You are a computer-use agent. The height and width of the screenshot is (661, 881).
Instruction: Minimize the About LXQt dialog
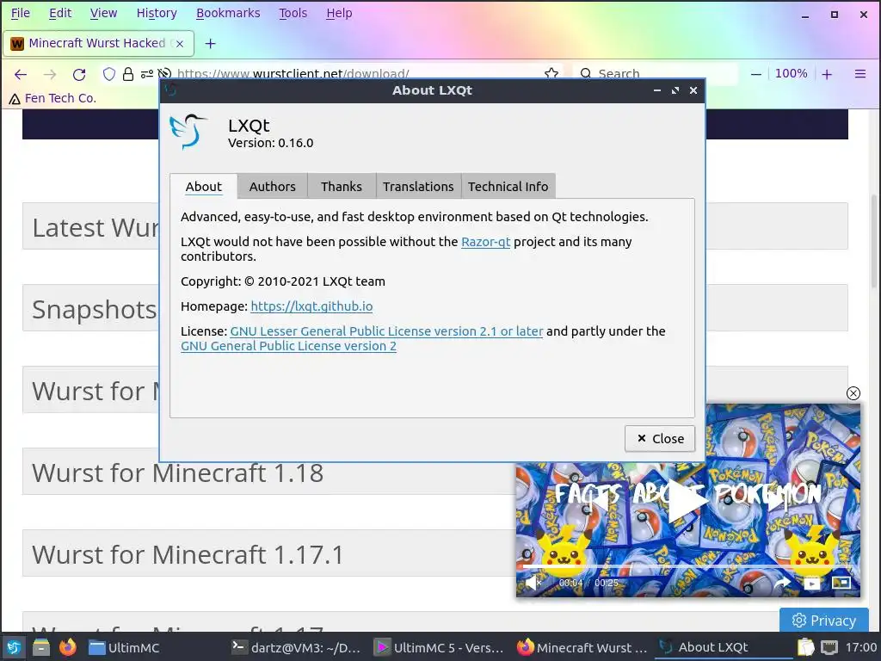click(656, 90)
